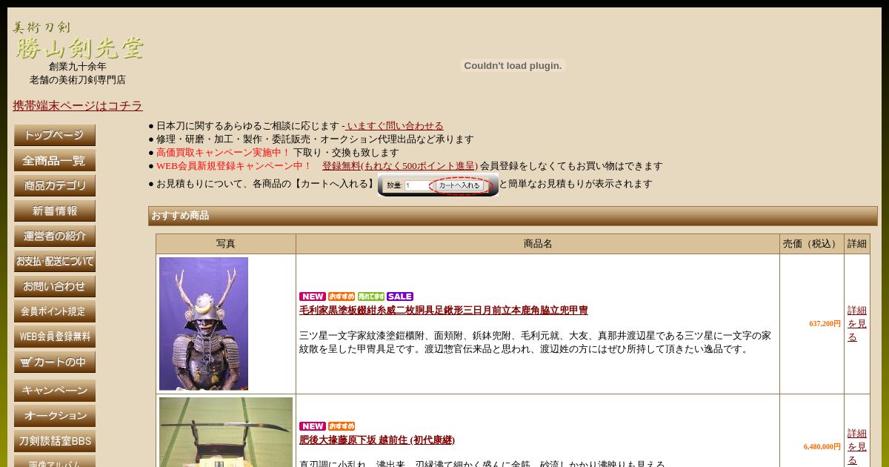Open 肥後大掾藤原下坂 越前住 product link
The width and height of the screenshot is (889, 467).
[x=377, y=440]
